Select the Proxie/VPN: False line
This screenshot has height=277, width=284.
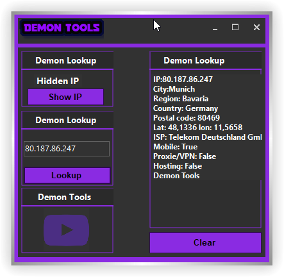click(185, 156)
